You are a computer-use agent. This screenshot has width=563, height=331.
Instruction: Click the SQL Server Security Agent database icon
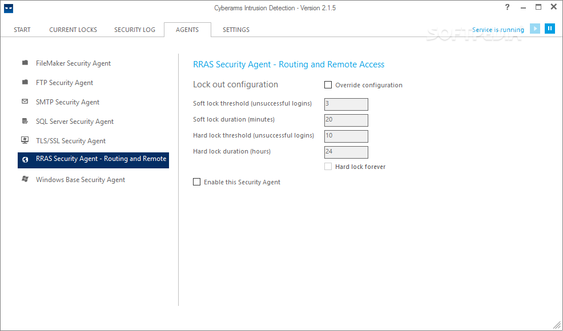[25, 121]
